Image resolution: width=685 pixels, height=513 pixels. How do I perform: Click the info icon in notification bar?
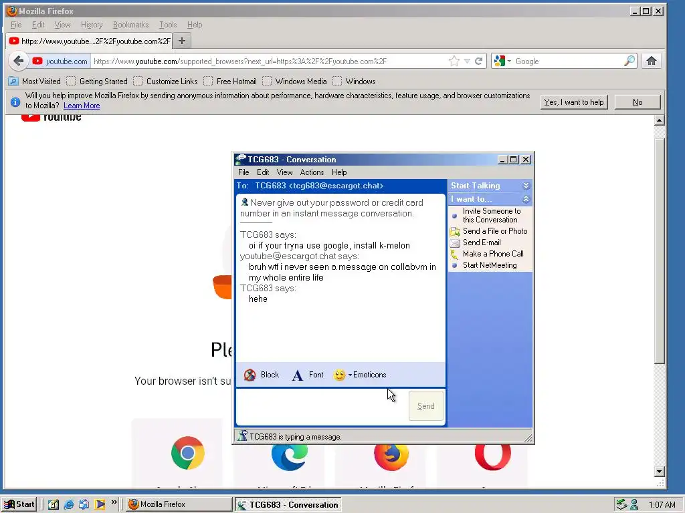pos(15,102)
